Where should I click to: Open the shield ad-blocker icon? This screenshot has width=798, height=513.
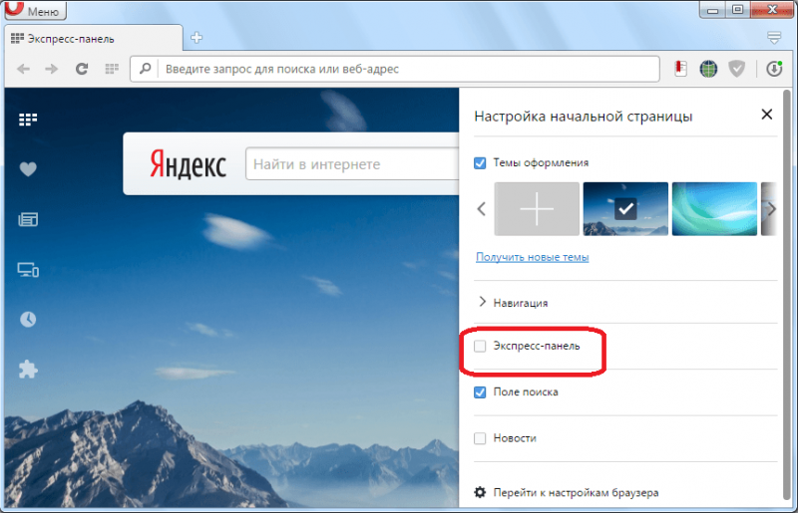pos(736,69)
